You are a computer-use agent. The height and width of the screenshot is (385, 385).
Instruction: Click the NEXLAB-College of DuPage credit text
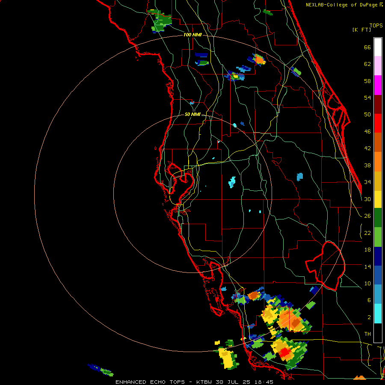pyautogui.click(x=344, y=5)
